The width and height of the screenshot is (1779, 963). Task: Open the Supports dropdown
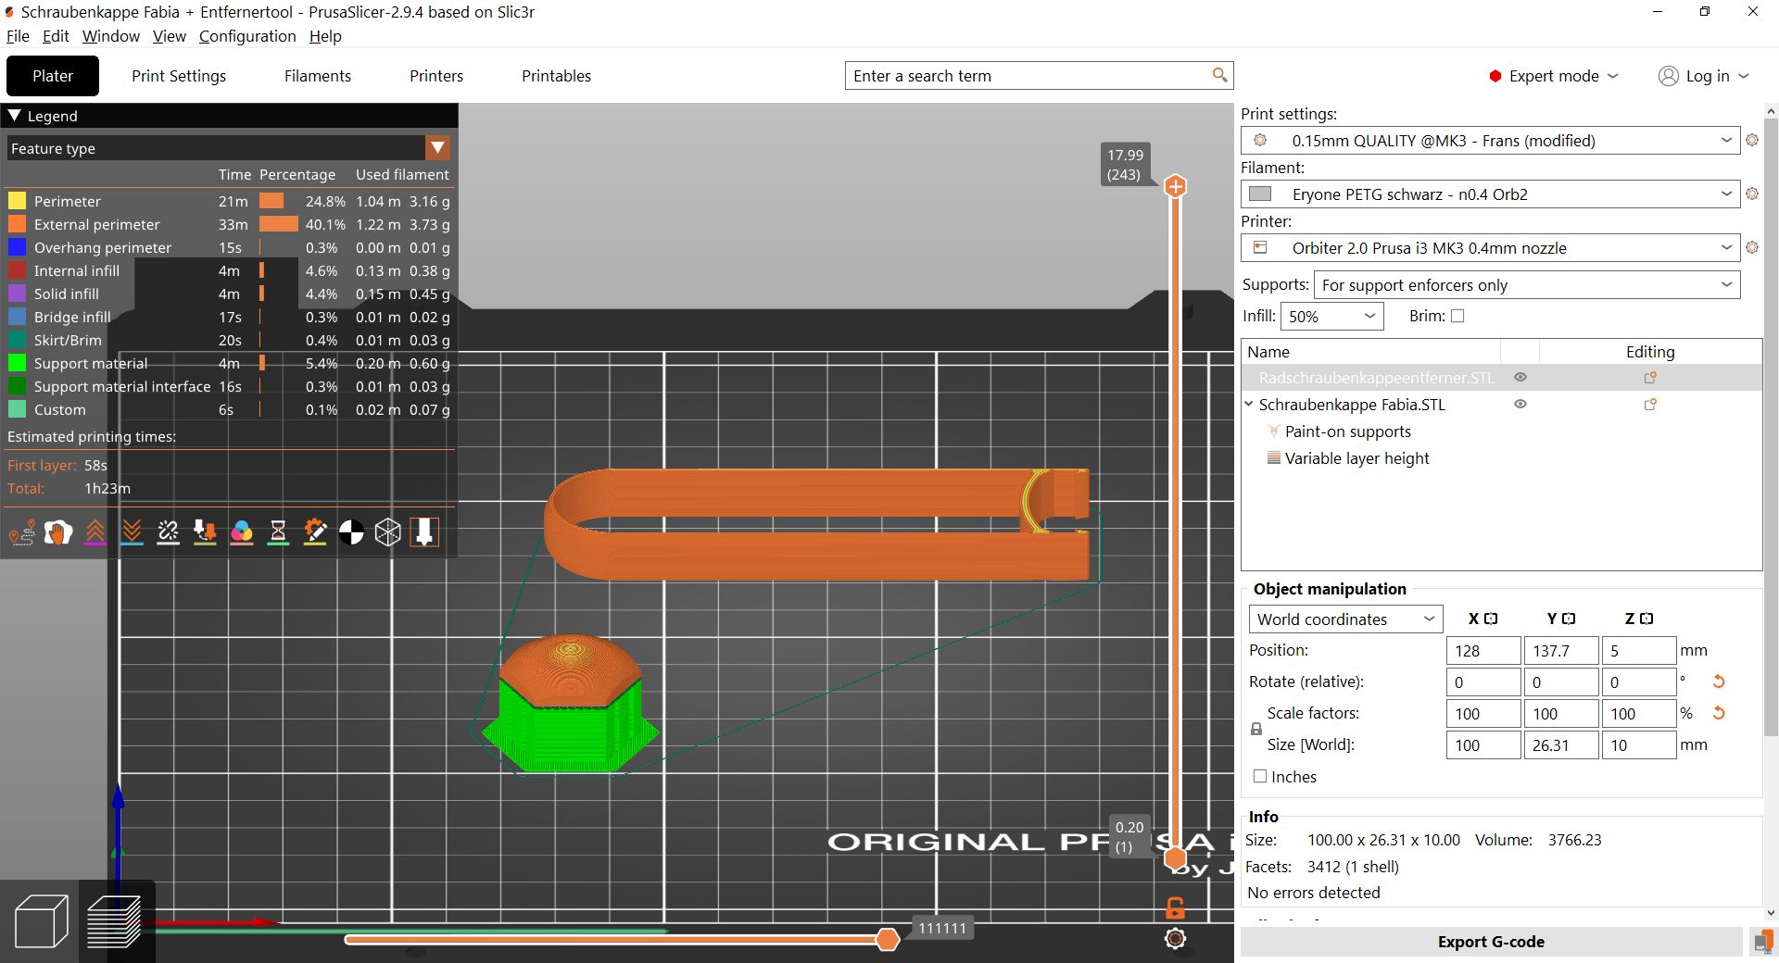coord(1527,285)
